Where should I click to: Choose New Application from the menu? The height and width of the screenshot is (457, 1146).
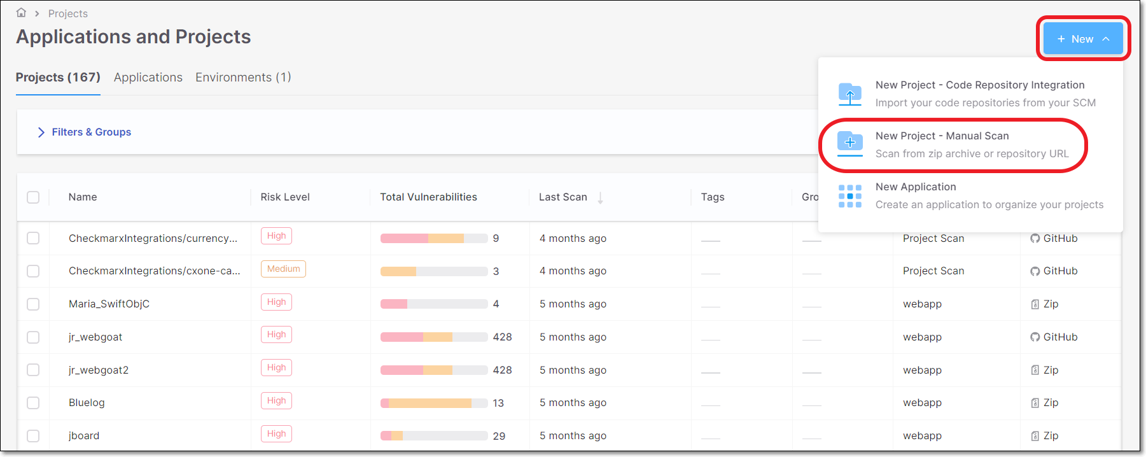tap(970, 195)
